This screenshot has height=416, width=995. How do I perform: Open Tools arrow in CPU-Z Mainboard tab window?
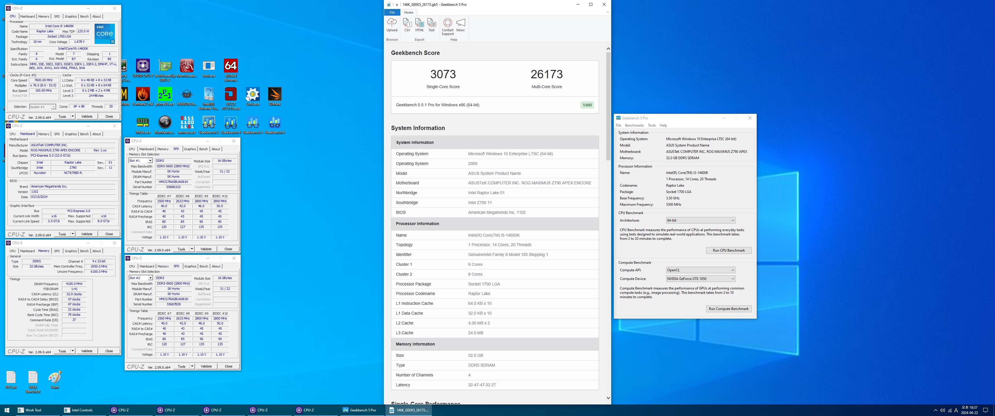point(73,234)
